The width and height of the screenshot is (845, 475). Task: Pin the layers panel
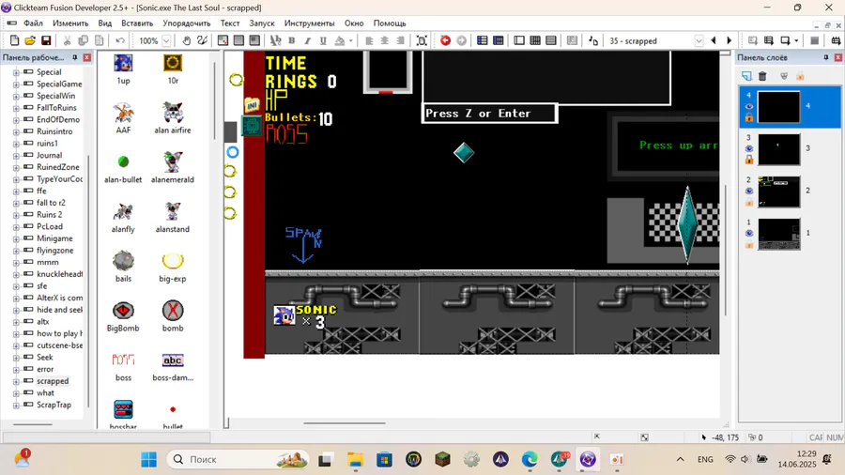[x=826, y=57]
